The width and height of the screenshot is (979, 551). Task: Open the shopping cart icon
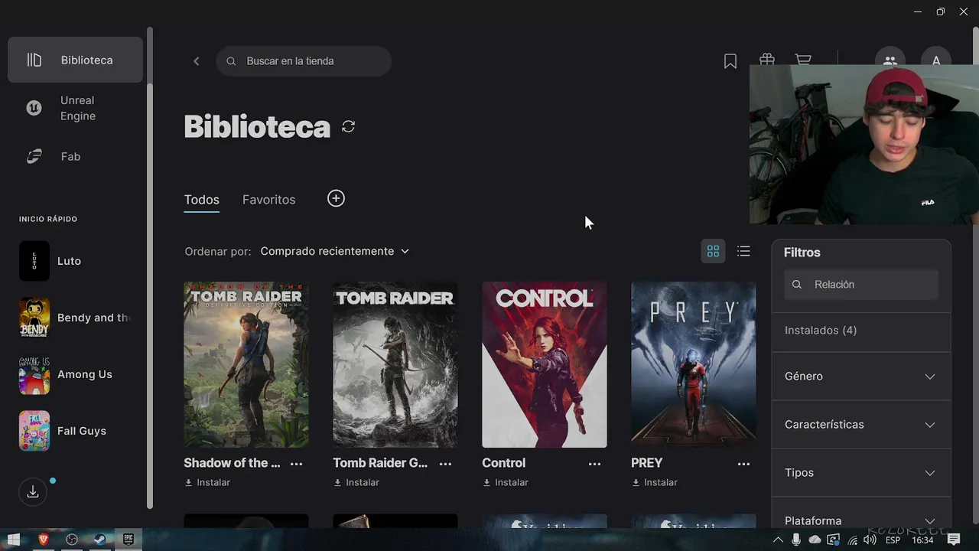pyautogui.click(x=803, y=59)
